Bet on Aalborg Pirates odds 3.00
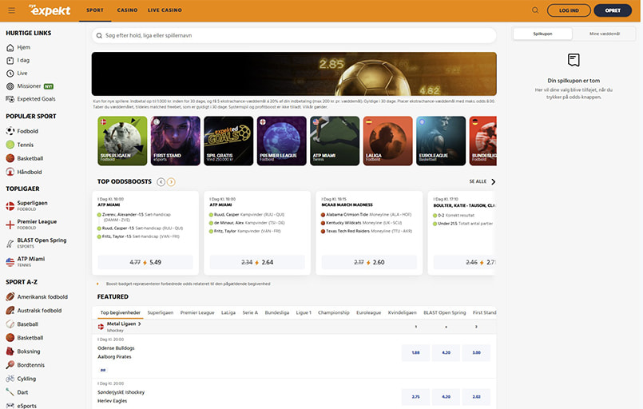This screenshot has width=643, height=409. [476, 352]
